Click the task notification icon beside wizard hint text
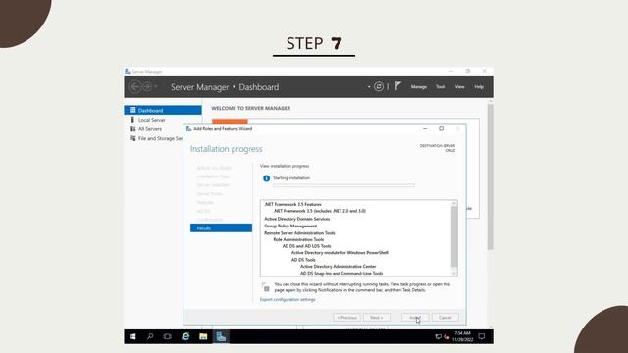 click(266, 287)
